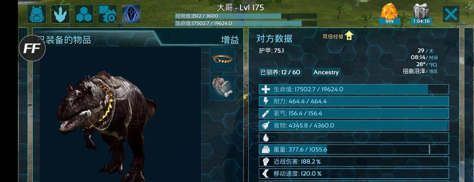Viewport: 474px width, 182px height.
Task: Open the dinosaur footprint taming tab
Action: (x=60, y=14)
